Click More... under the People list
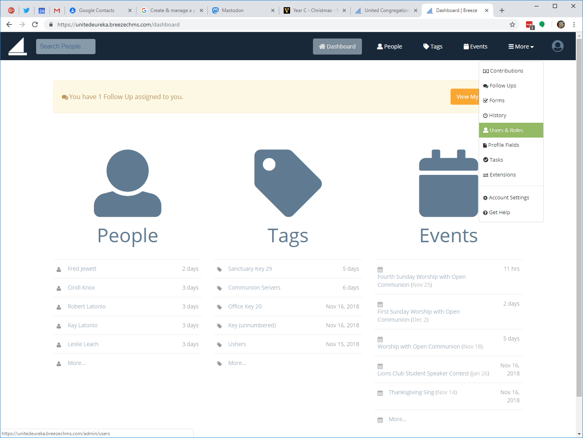This screenshot has width=583, height=438. tap(77, 363)
